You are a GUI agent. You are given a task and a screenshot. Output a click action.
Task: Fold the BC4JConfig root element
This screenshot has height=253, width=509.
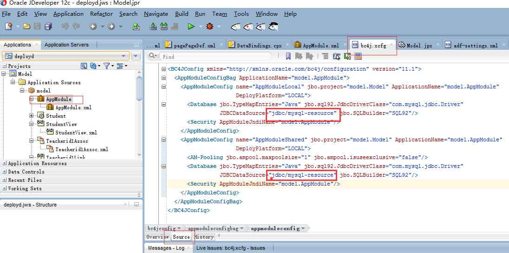click(x=163, y=69)
